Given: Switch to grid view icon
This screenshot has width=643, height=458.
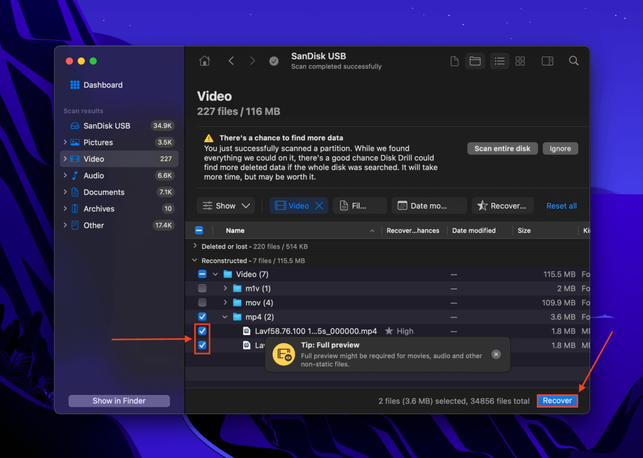Looking at the screenshot, I should point(520,61).
